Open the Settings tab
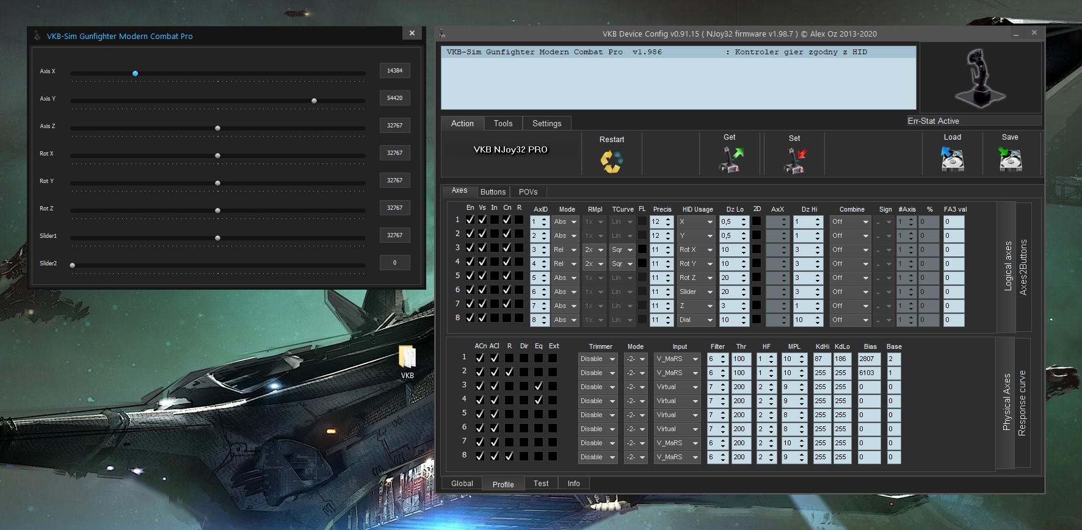This screenshot has height=530, width=1082. (547, 123)
